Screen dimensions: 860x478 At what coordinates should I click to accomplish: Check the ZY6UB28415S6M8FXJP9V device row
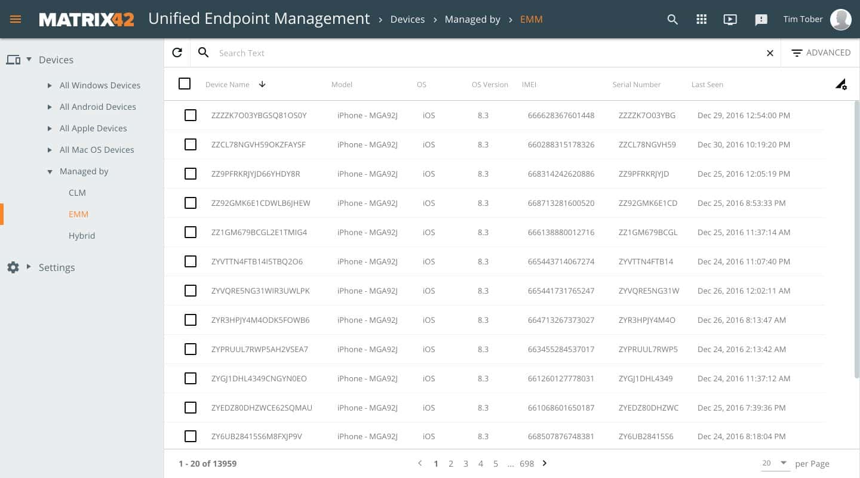click(x=191, y=436)
